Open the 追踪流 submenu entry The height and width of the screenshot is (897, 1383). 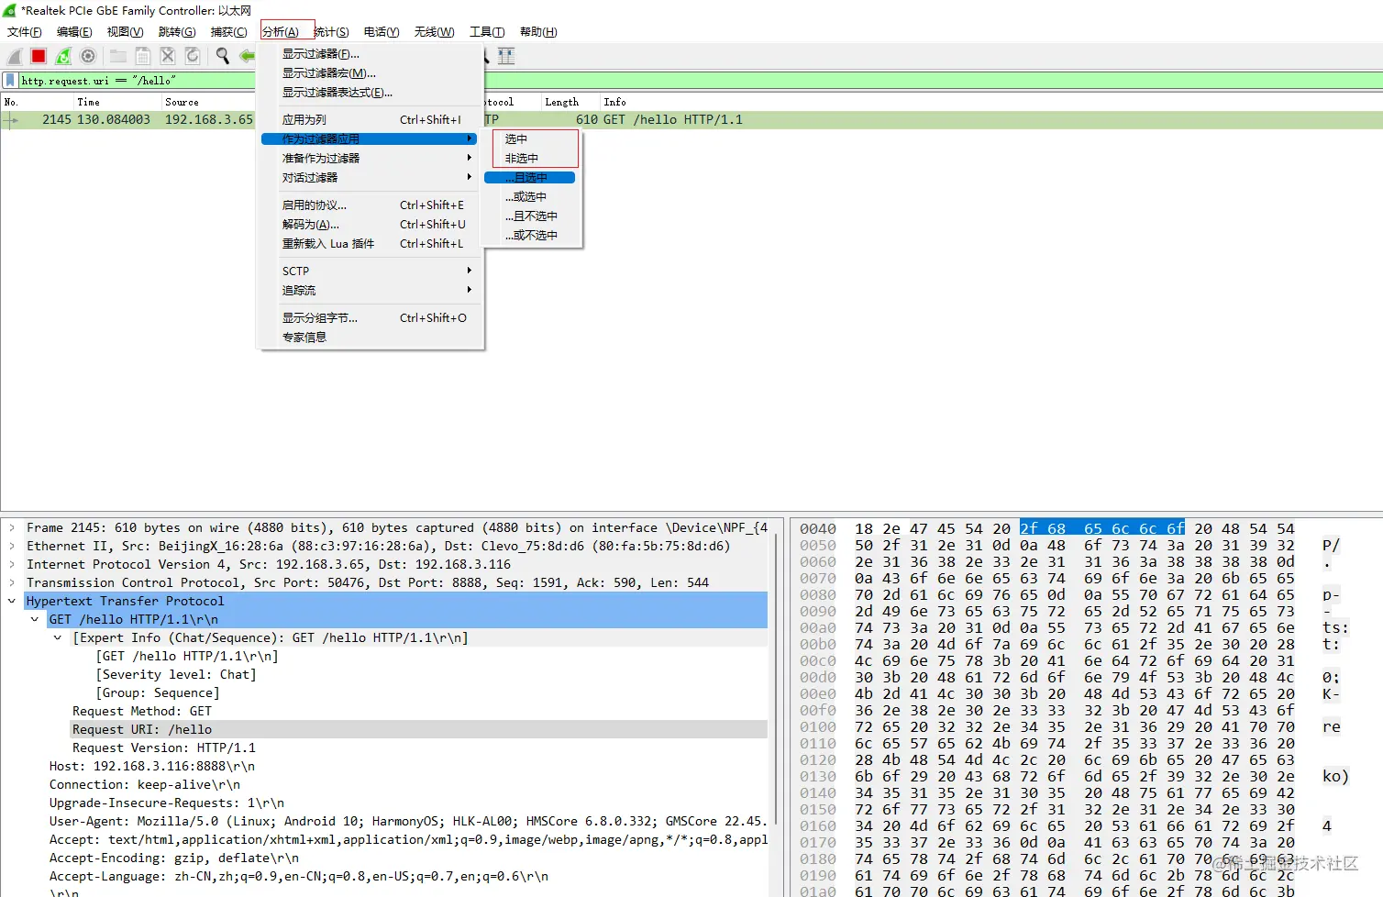pyautogui.click(x=370, y=290)
